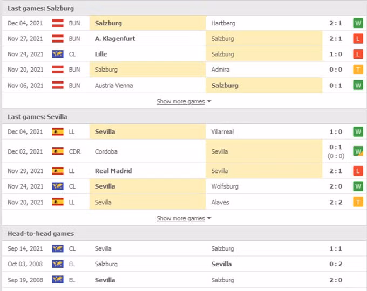The height and width of the screenshot is (291, 367).
Task: Open A. Klagenfurt team name
Action: point(115,39)
